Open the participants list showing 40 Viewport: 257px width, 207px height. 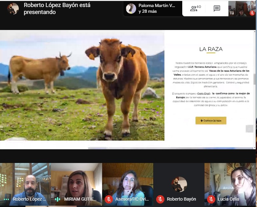coord(195,8)
